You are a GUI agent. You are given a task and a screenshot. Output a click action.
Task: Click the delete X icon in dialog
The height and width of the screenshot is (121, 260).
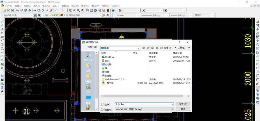pos(157,48)
